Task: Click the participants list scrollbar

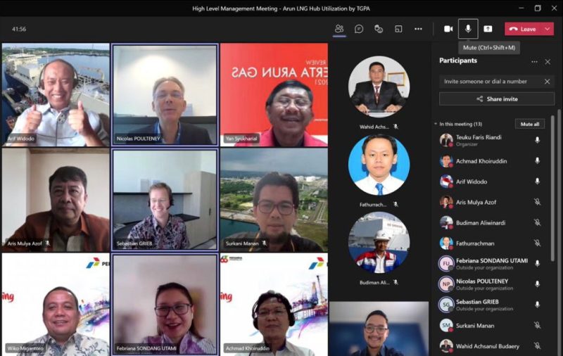Action: pos(552,187)
